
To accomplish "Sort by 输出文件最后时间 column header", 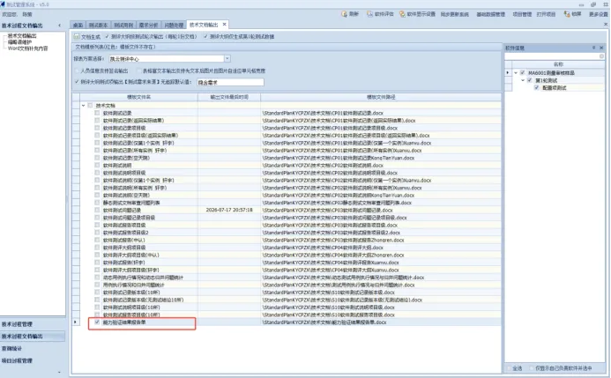I will point(229,97).
